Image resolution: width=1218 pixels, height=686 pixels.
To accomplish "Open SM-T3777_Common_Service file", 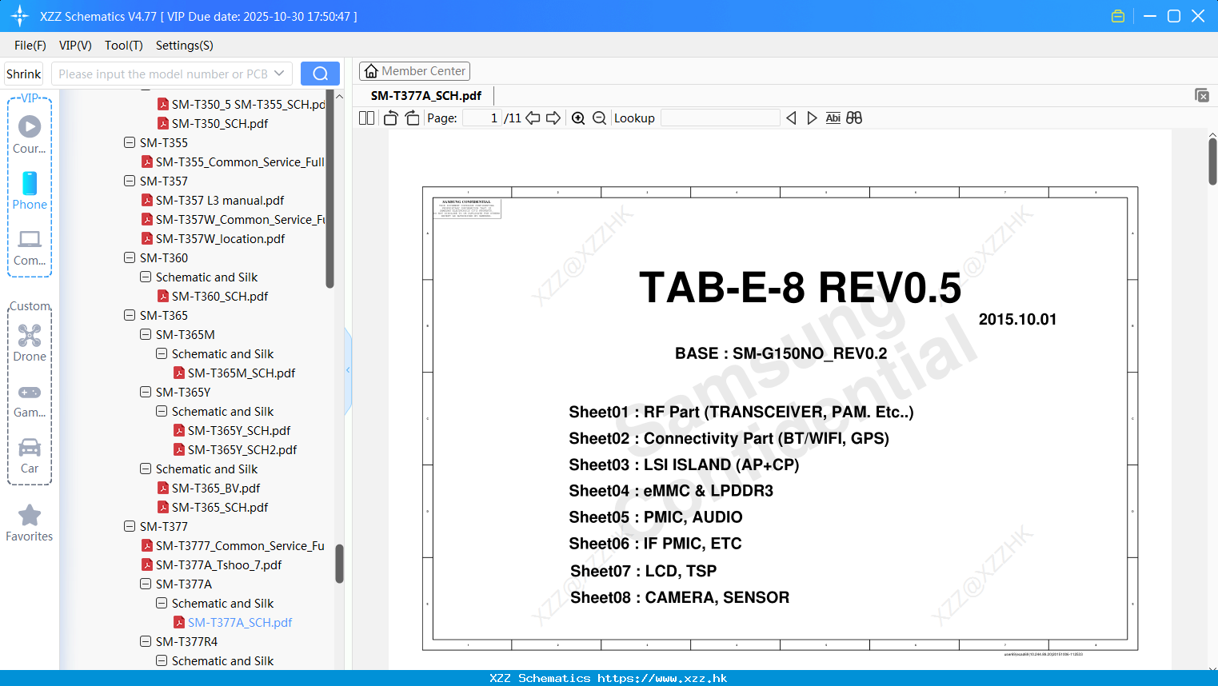I will (x=234, y=545).
